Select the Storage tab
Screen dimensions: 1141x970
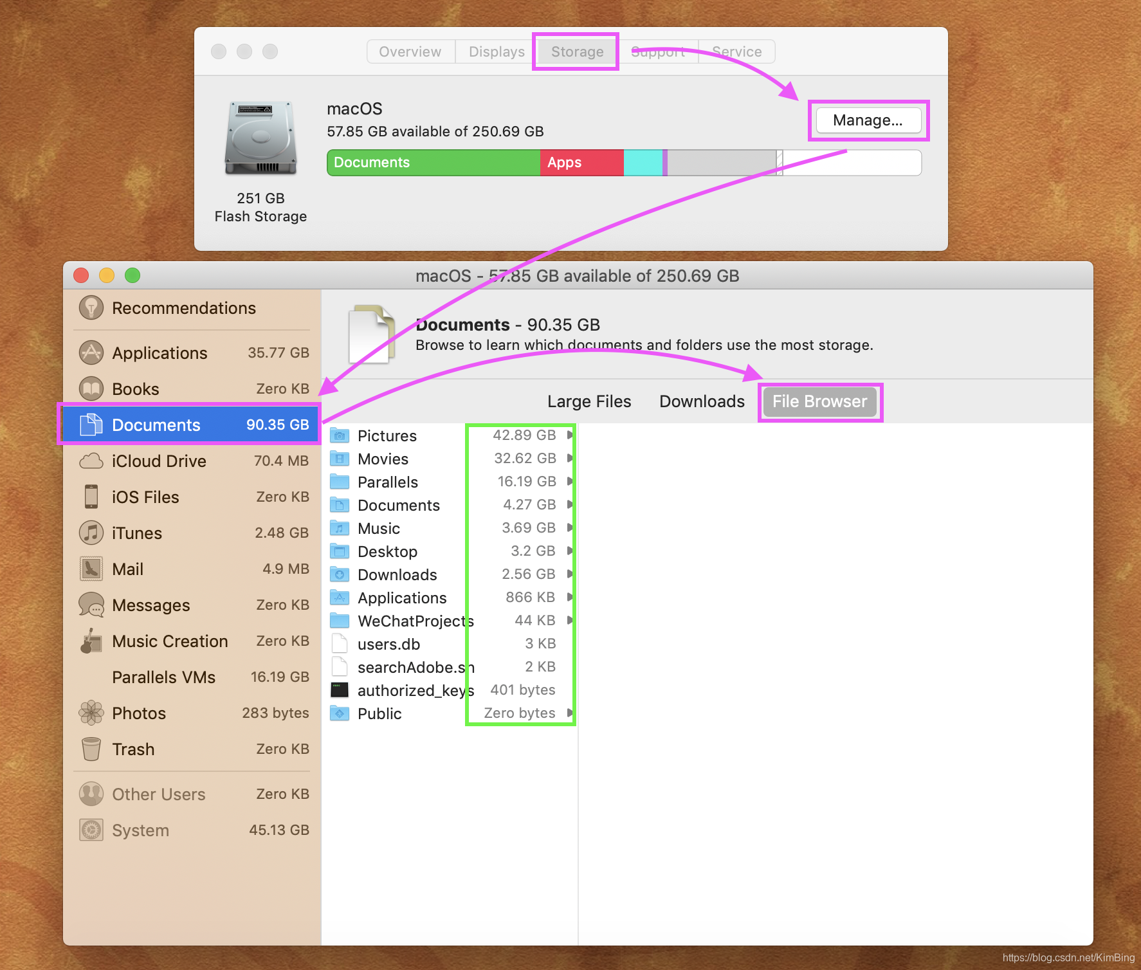[x=578, y=51]
